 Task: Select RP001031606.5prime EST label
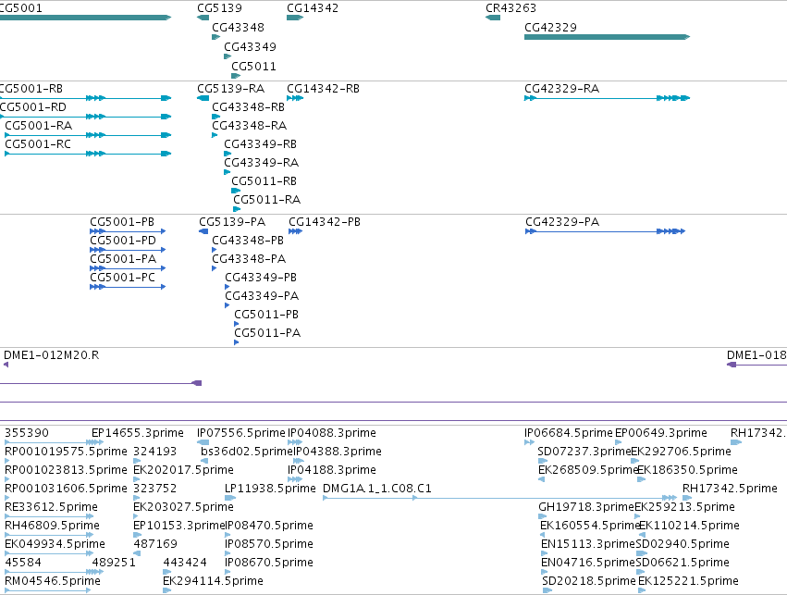[66, 489]
